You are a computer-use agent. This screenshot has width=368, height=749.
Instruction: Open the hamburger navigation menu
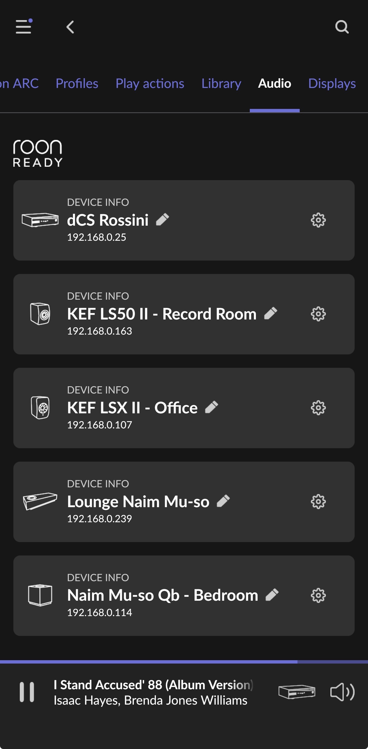(x=23, y=27)
